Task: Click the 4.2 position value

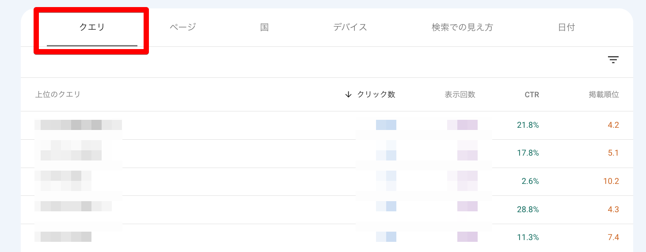Action: coord(613,125)
